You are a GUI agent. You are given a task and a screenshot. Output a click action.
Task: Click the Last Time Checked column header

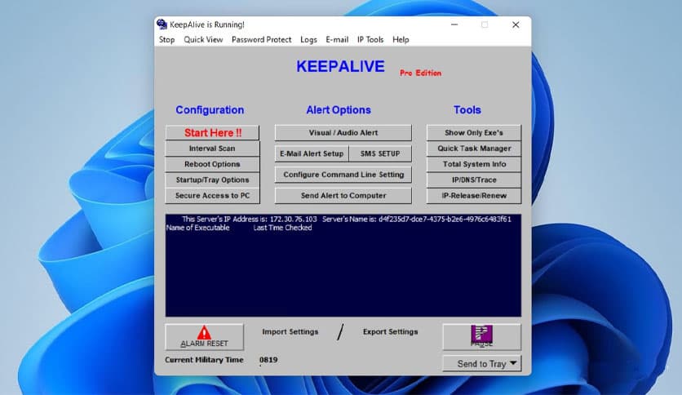click(283, 228)
